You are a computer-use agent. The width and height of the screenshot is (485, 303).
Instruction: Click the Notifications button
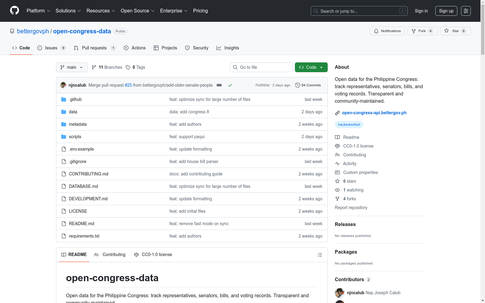(x=387, y=31)
